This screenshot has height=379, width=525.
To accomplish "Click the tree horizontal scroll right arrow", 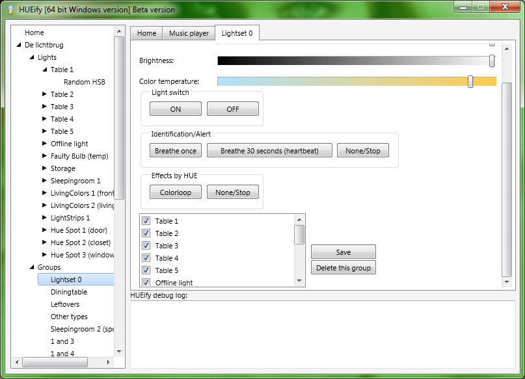I will tap(109, 362).
